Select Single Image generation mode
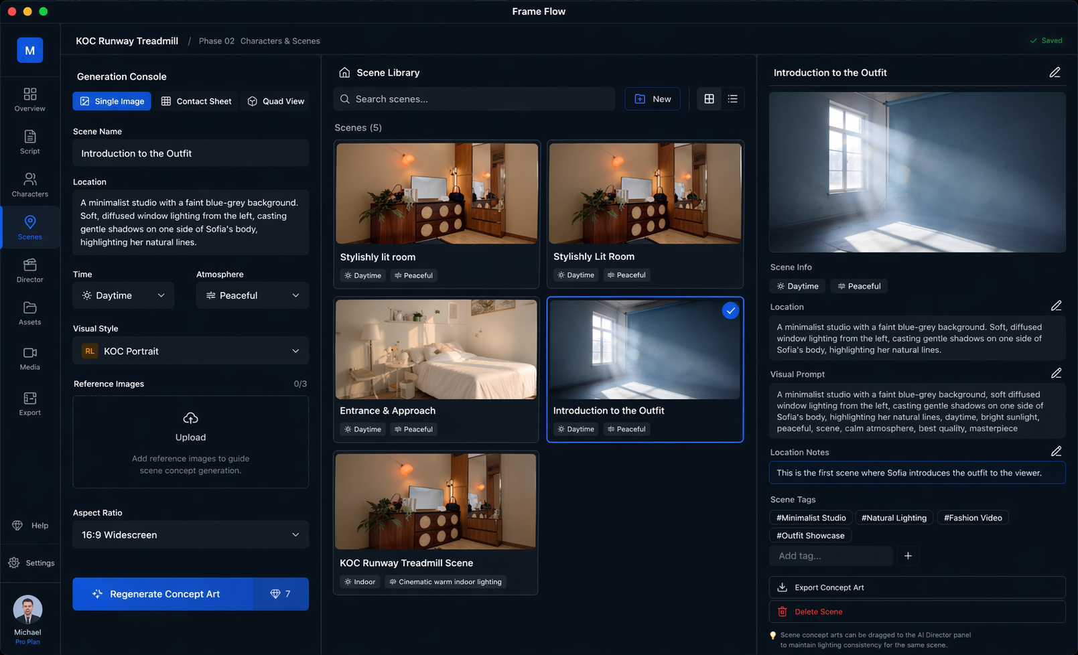Screen dimensions: 1078x655 coord(112,101)
